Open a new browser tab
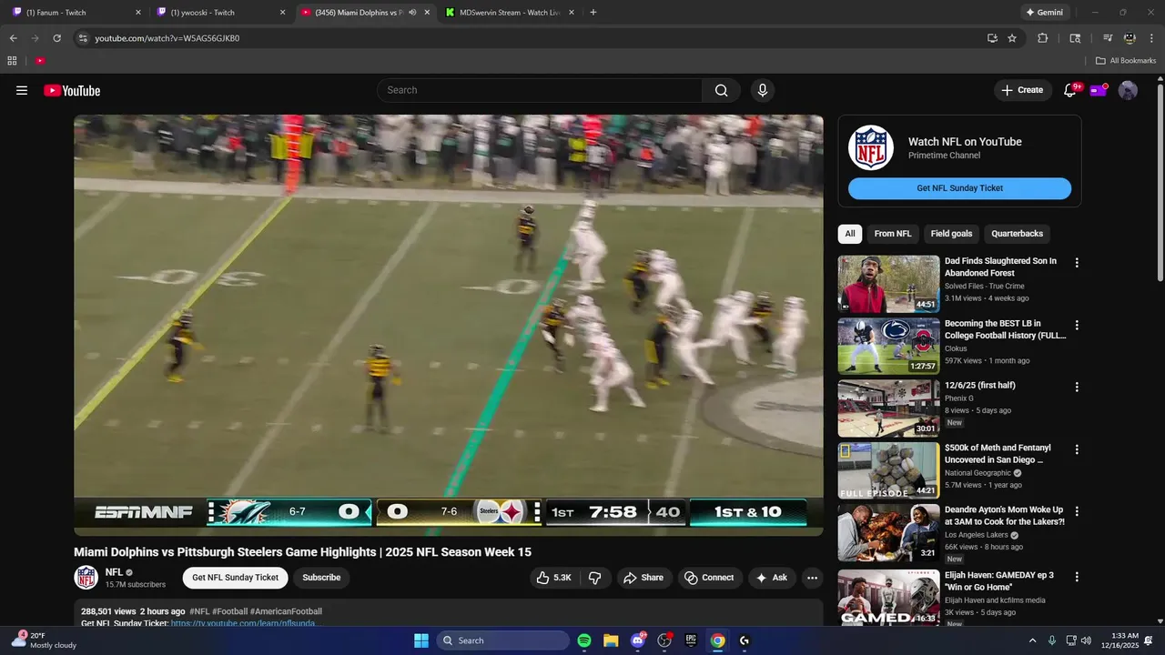The width and height of the screenshot is (1165, 655). pyautogui.click(x=593, y=13)
